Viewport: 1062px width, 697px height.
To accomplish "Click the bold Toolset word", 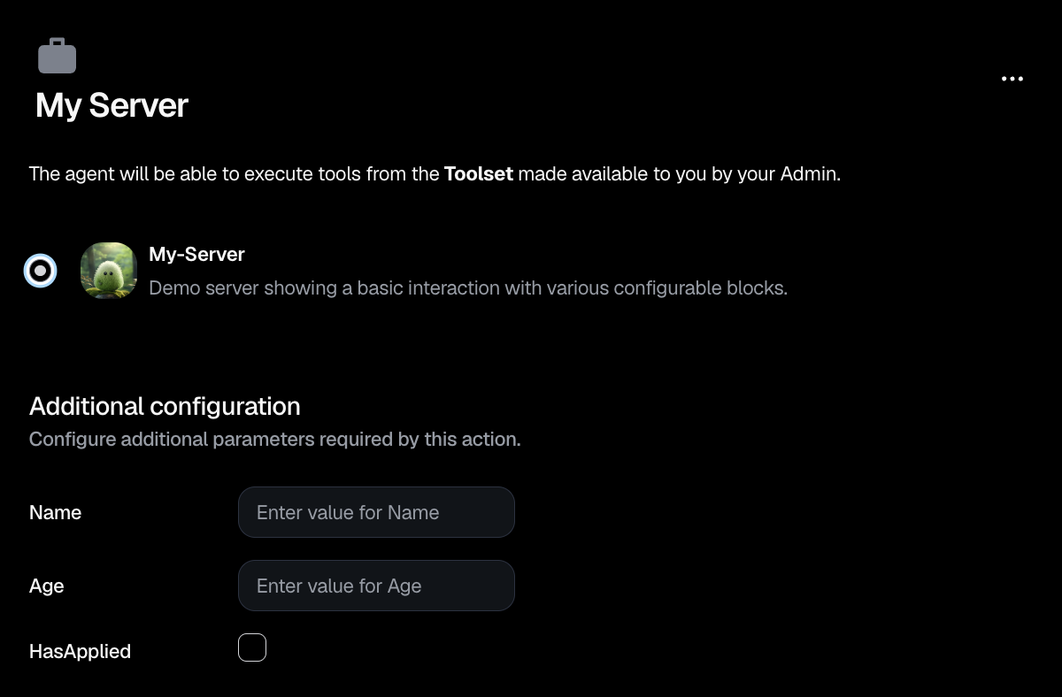I will [479, 173].
